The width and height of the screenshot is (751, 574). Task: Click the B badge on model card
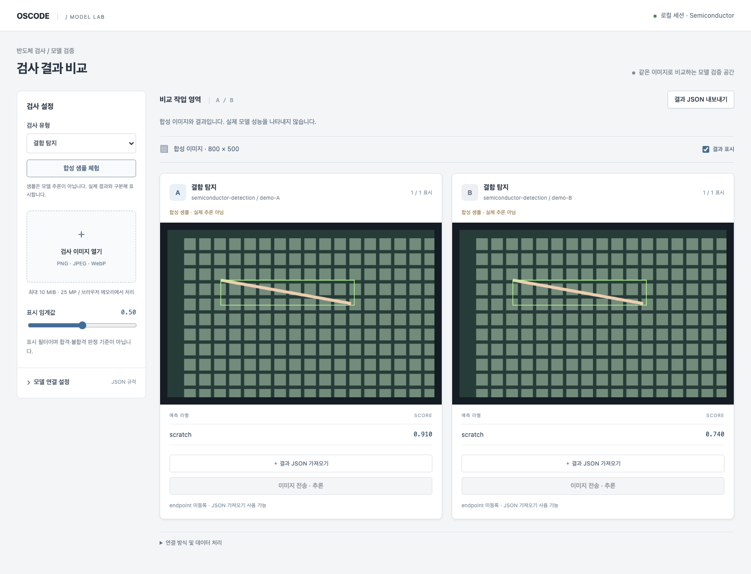tap(470, 192)
